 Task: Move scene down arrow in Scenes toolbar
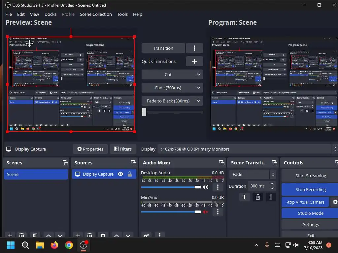pyautogui.click(x=60, y=236)
